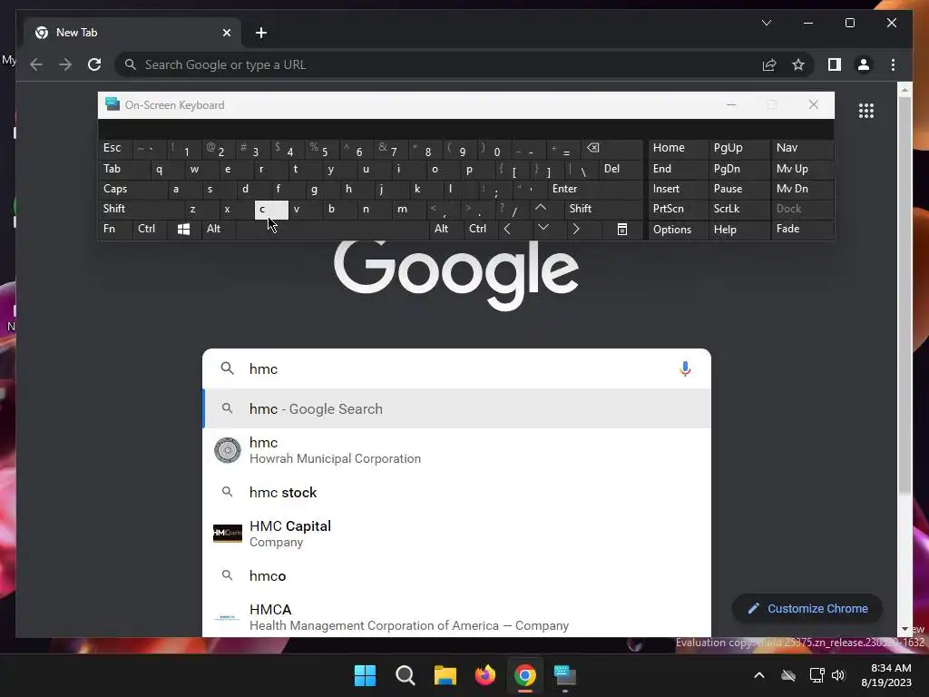Image resolution: width=929 pixels, height=697 pixels.
Task: Bookmark this tab with the star icon
Action: pos(798,64)
